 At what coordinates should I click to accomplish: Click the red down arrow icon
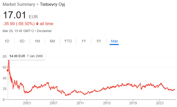pos(37,24)
